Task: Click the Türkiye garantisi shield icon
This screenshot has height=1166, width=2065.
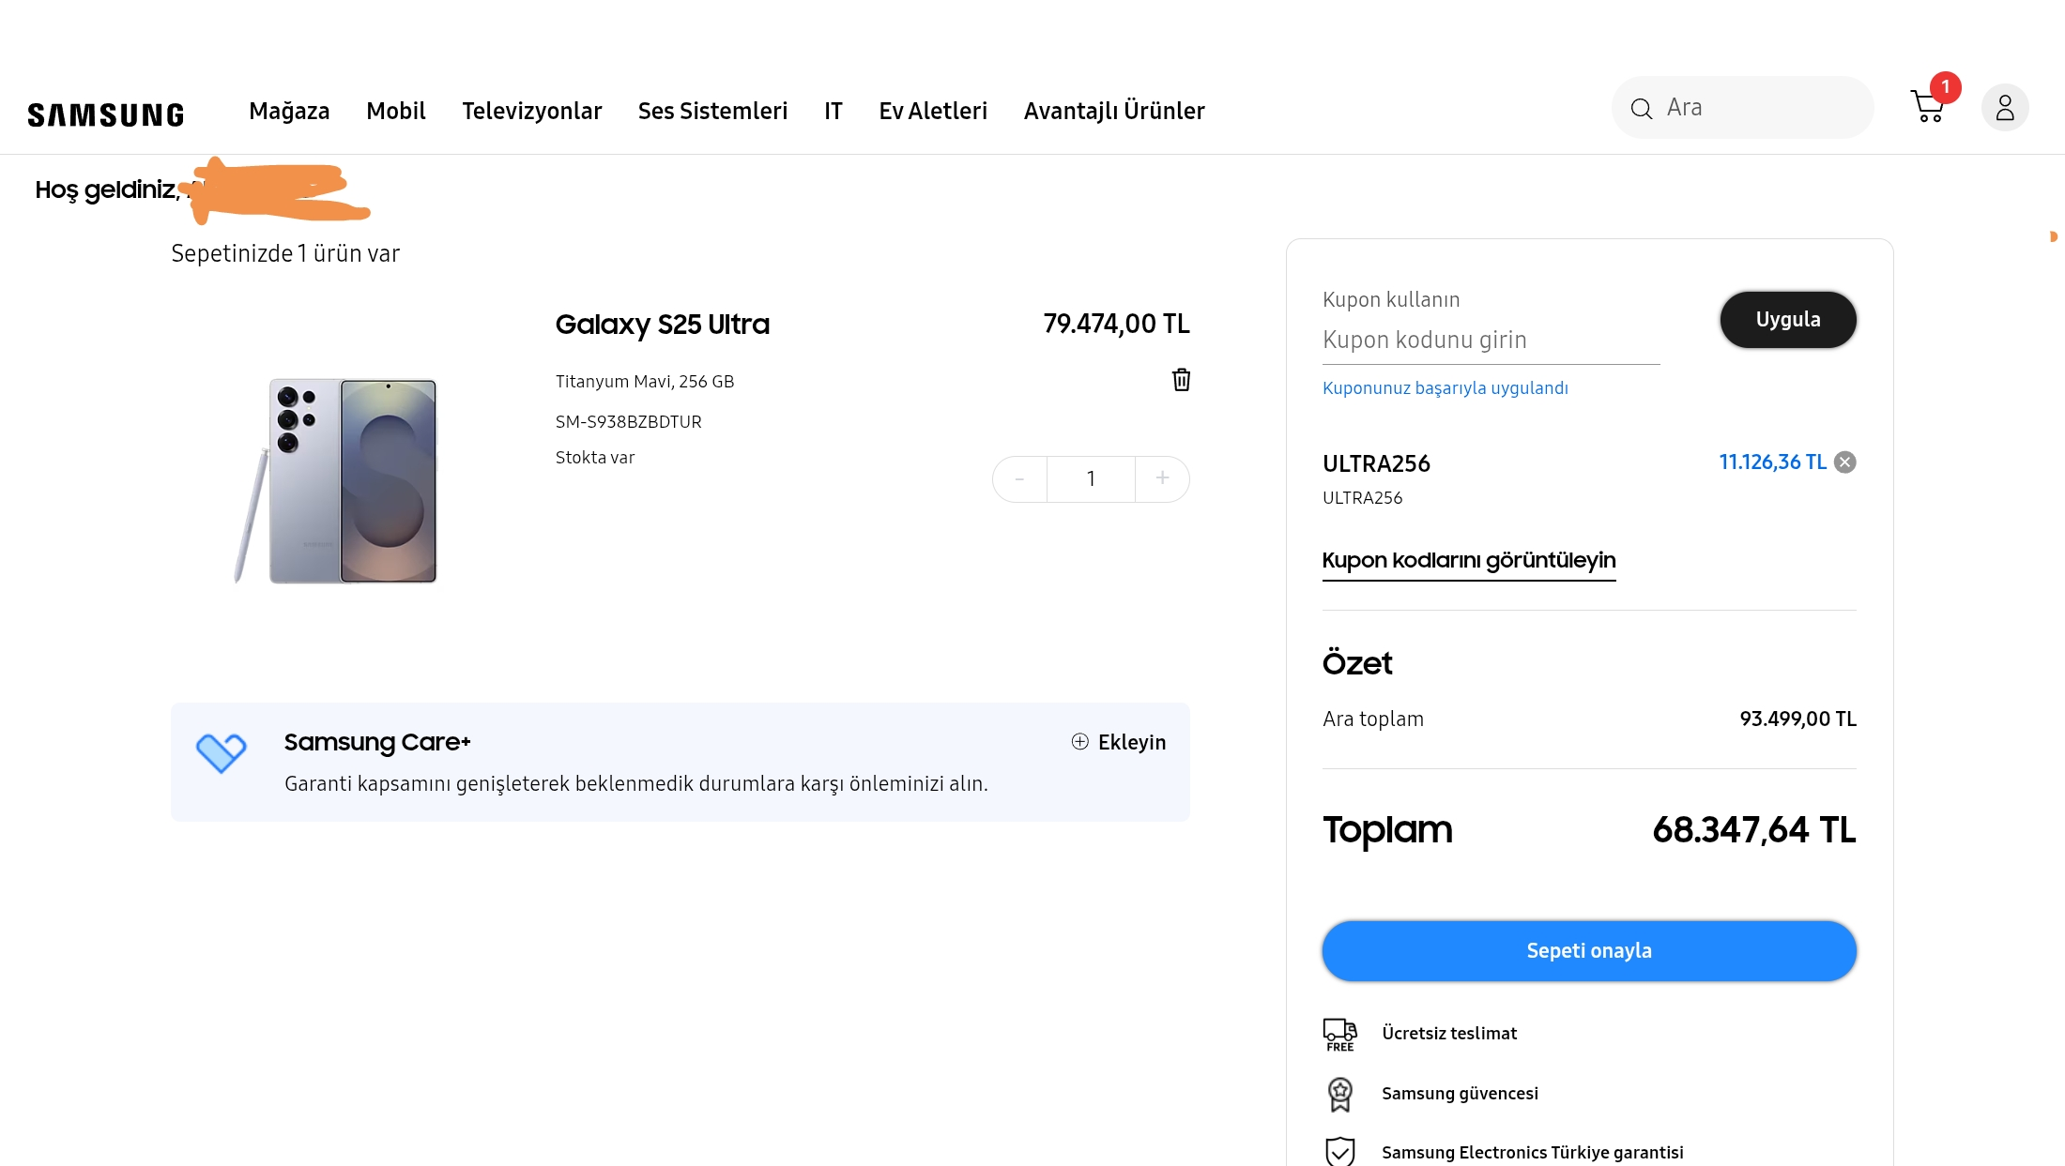Action: 1339,1152
